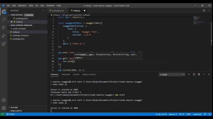Click the callback symbol icon in breadcrumb

[64, 15]
